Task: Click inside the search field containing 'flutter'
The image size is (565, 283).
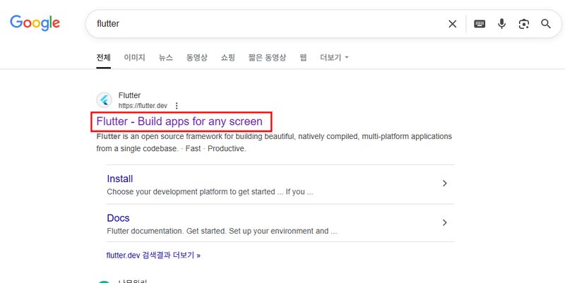Action: coord(268,24)
